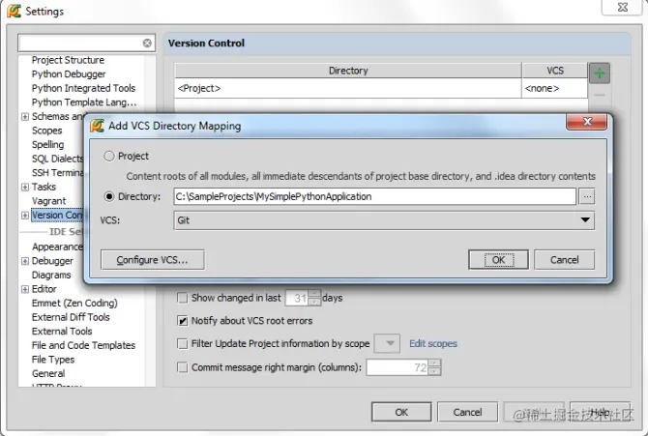Open directory browse ellipsis button
Screen dimensions: 648x436
pos(587,196)
